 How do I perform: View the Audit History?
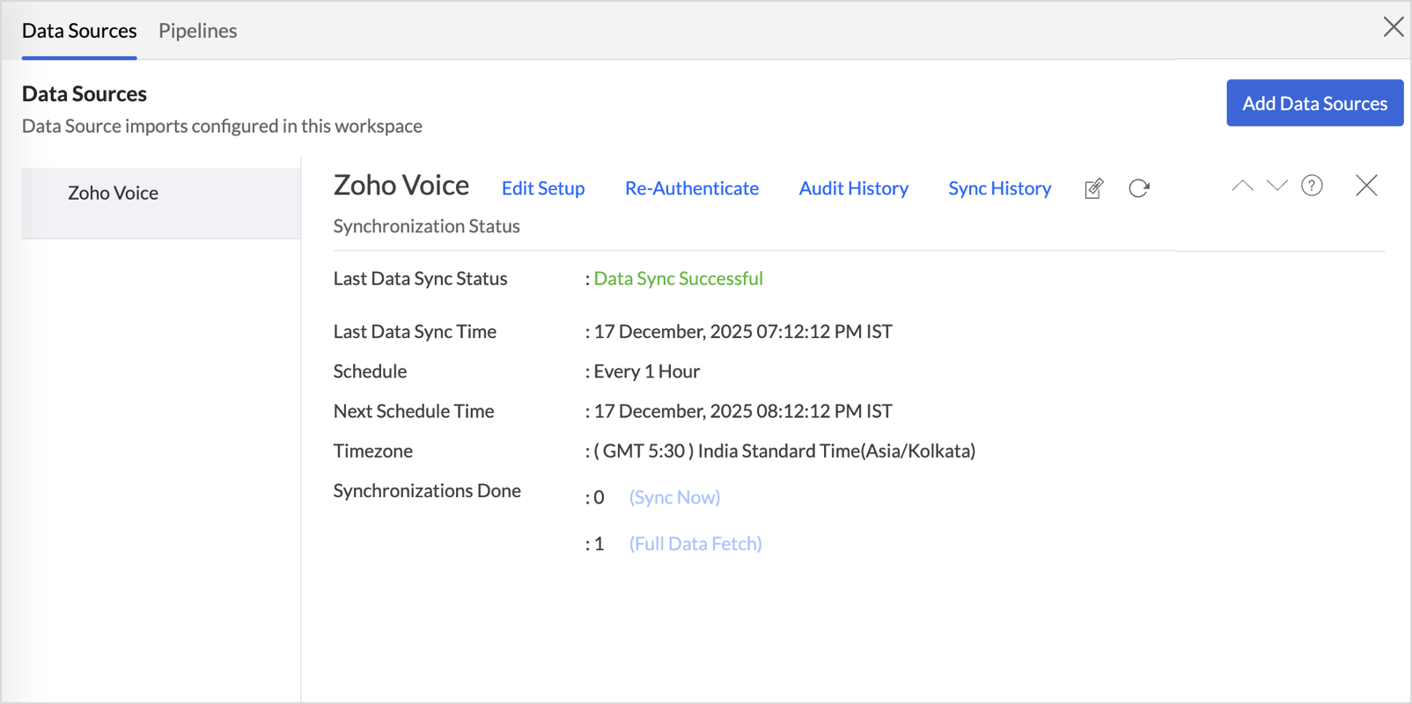click(853, 188)
